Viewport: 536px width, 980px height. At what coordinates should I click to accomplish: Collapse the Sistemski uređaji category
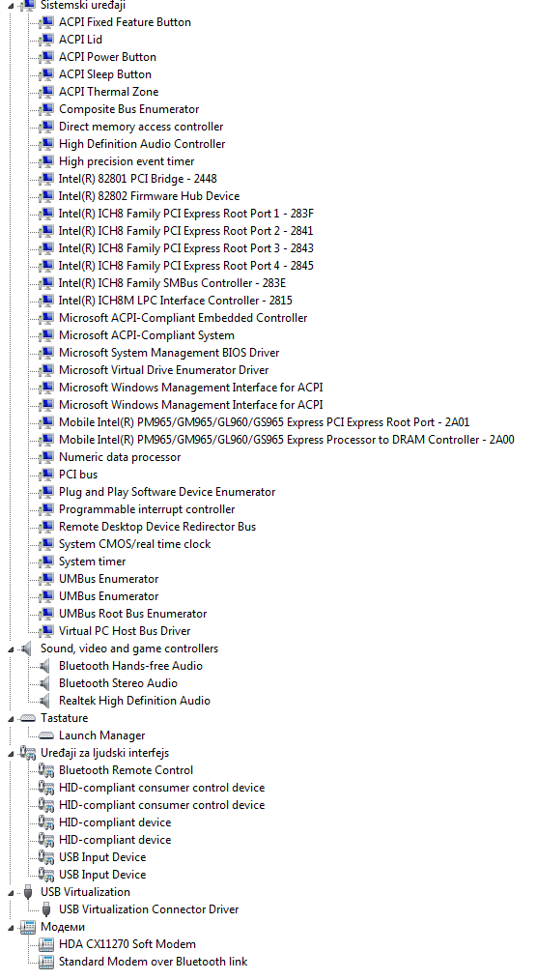click(11, 5)
